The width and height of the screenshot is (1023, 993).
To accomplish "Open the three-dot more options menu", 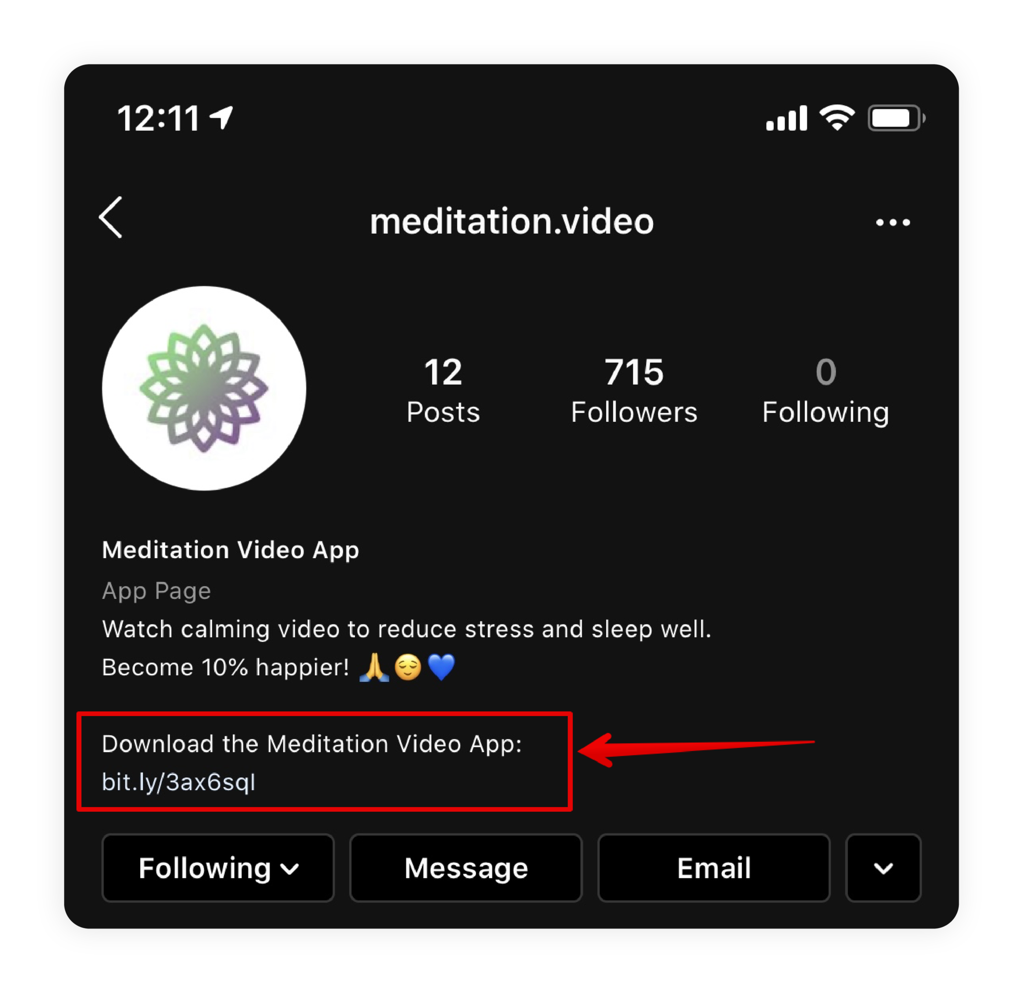I will click(x=893, y=223).
